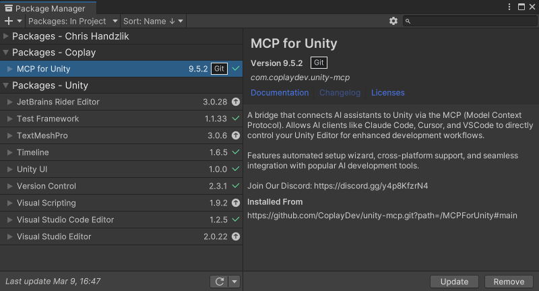539x291 pixels.
Task: Click Git badge in MCP for Unity row
Action: pos(219,68)
